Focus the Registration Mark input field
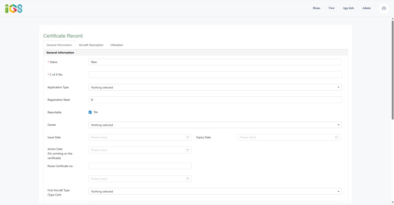The width and height of the screenshot is (394, 205). point(215,100)
